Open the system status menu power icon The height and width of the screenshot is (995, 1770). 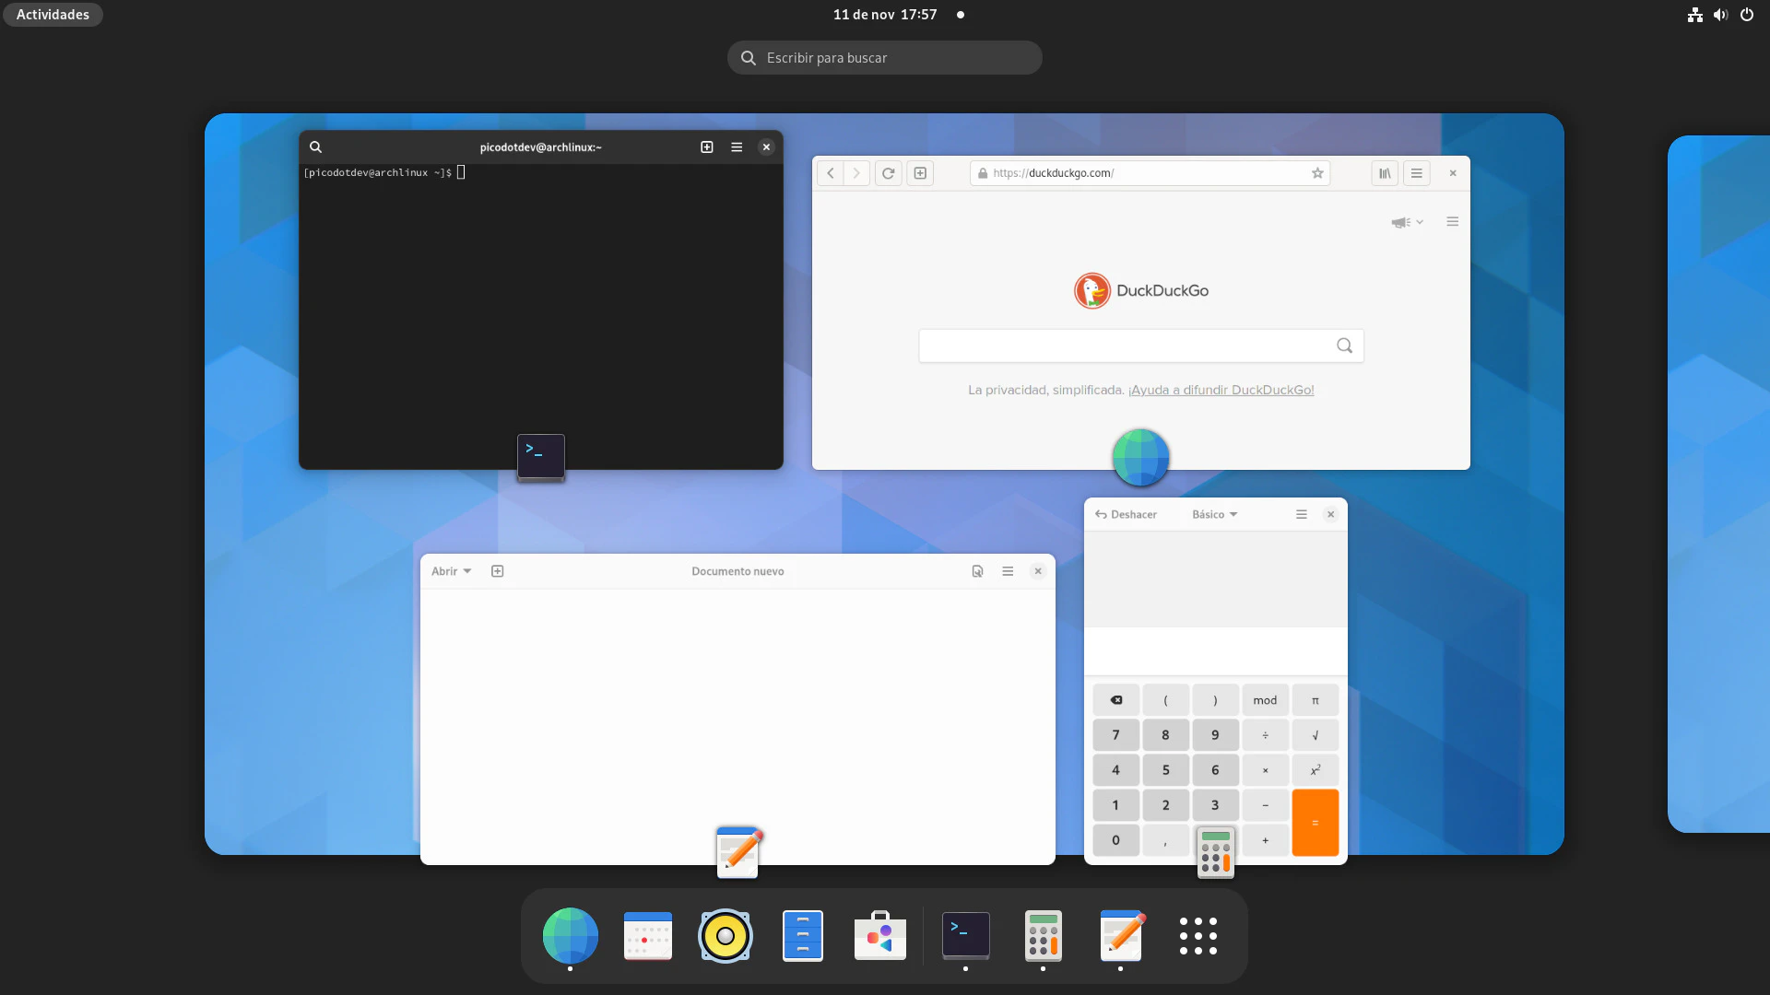click(1746, 15)
